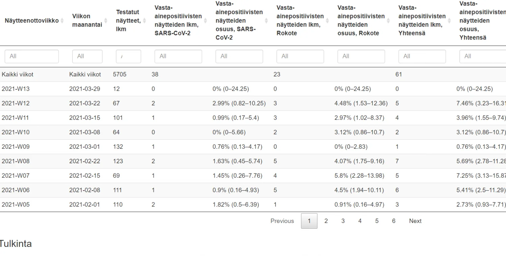506x256 pixels.
Task: Select the SARS-CoV-2 osuus filter field
Action: coord(239,56)
